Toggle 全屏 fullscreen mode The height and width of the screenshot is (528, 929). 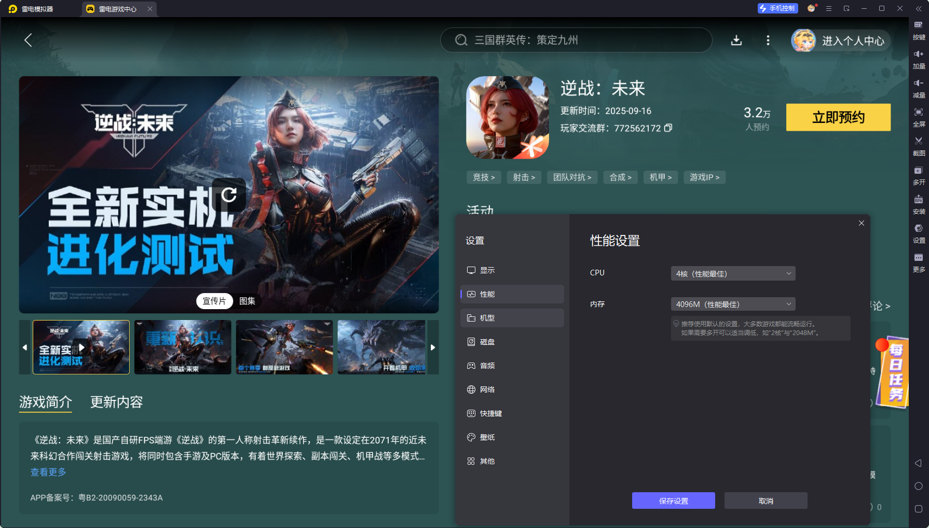919,118
